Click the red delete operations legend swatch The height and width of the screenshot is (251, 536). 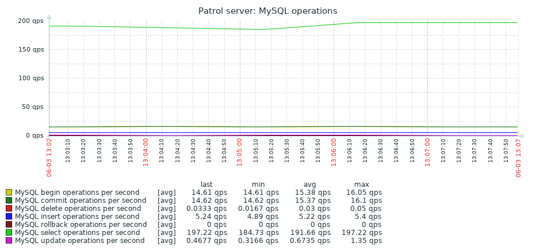point(9,209)
